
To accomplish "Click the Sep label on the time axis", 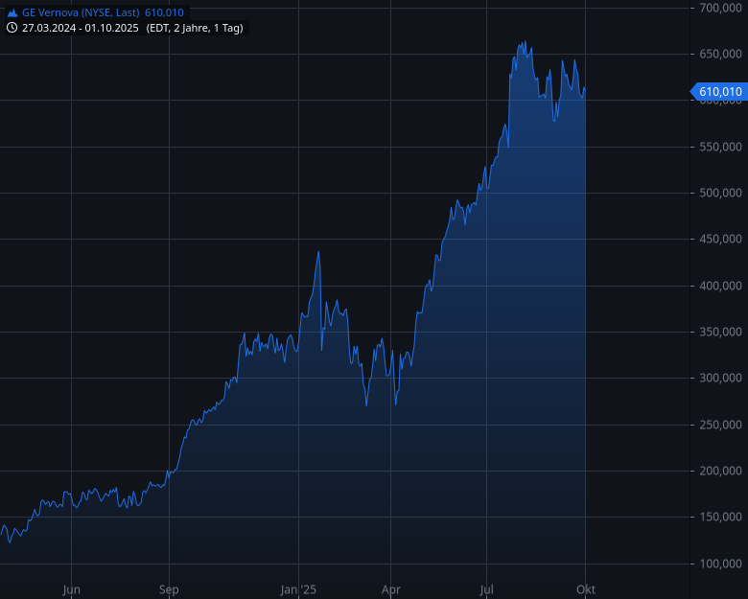I will (x=169, y=589).
